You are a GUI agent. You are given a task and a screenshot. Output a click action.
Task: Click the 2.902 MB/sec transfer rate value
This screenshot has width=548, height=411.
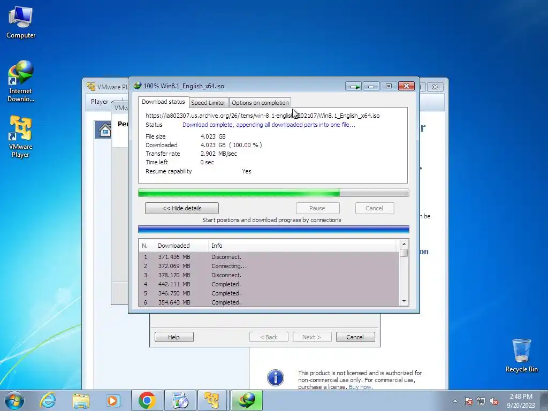218,154
